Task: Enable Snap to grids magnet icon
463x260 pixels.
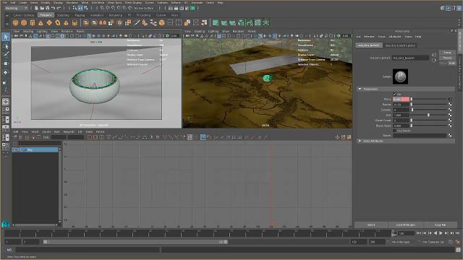Action: click(102, 8)
